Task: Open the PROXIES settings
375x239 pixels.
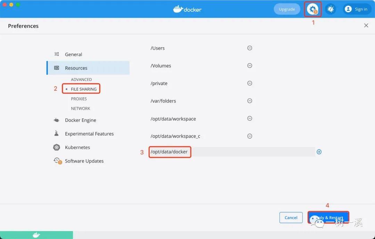Action: 80,99
